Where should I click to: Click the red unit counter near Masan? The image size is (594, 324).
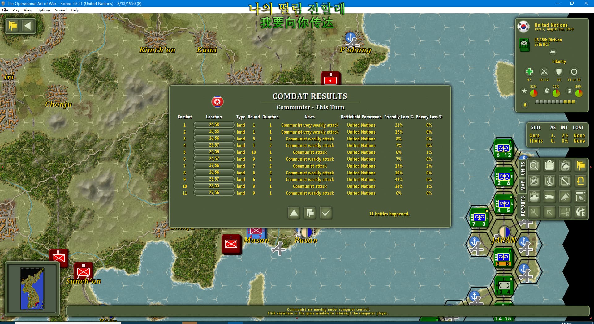click(x=231, y=244)
